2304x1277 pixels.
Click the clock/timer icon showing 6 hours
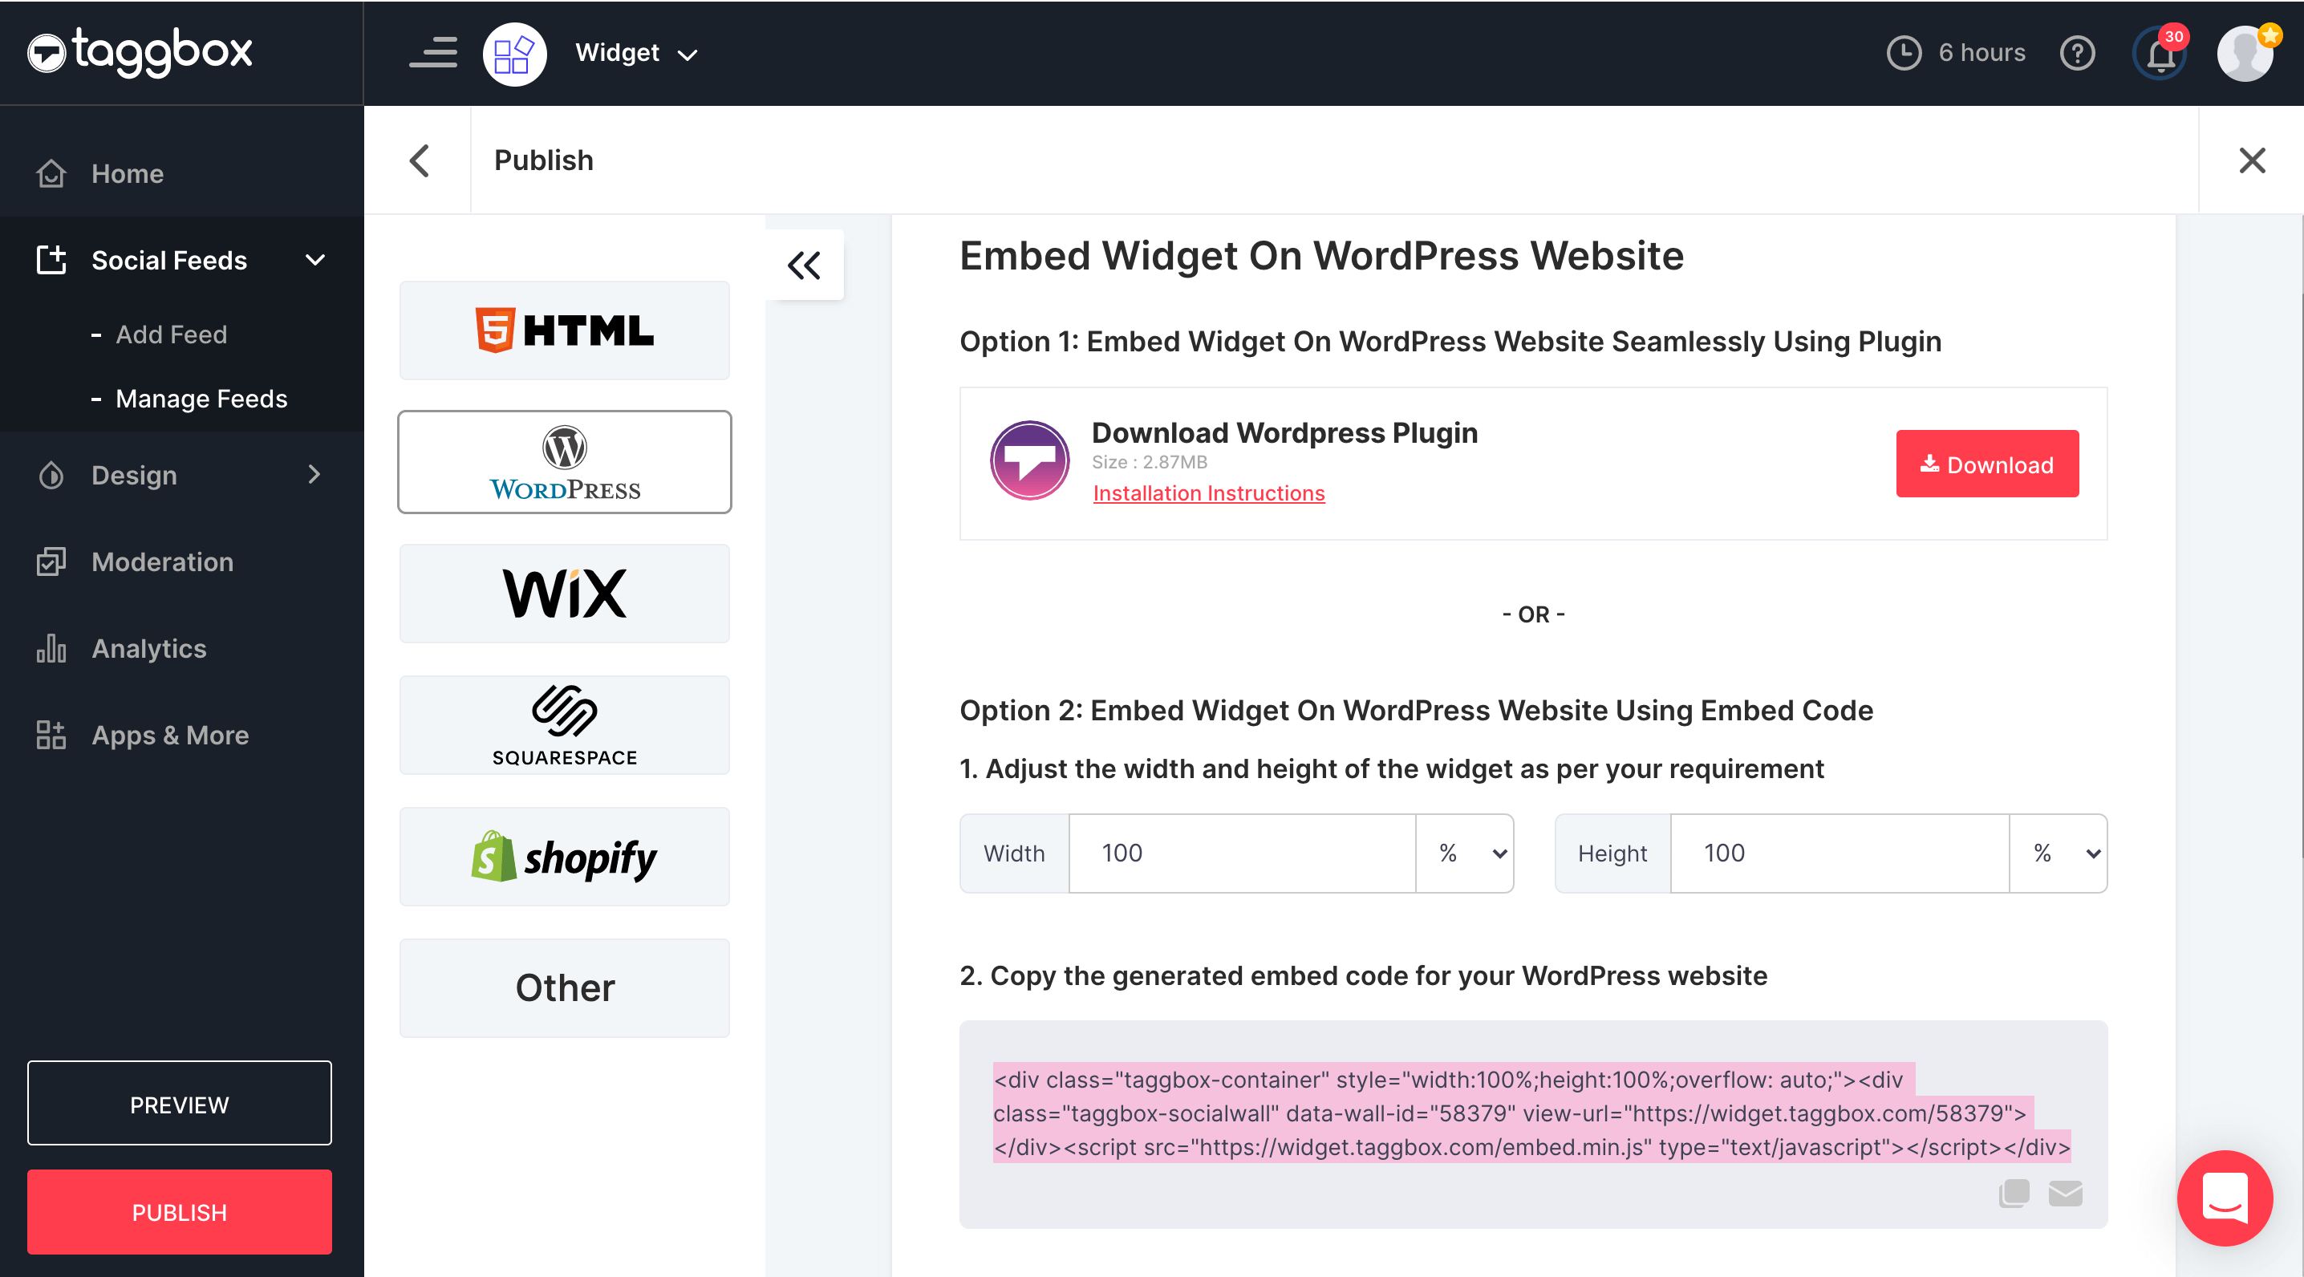pos(1901,52)
